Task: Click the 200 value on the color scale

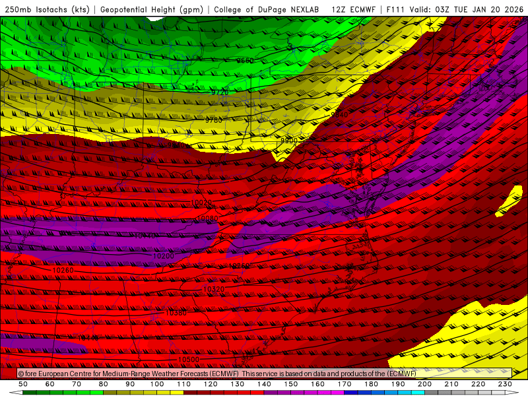Action: [x=424, y=384]
